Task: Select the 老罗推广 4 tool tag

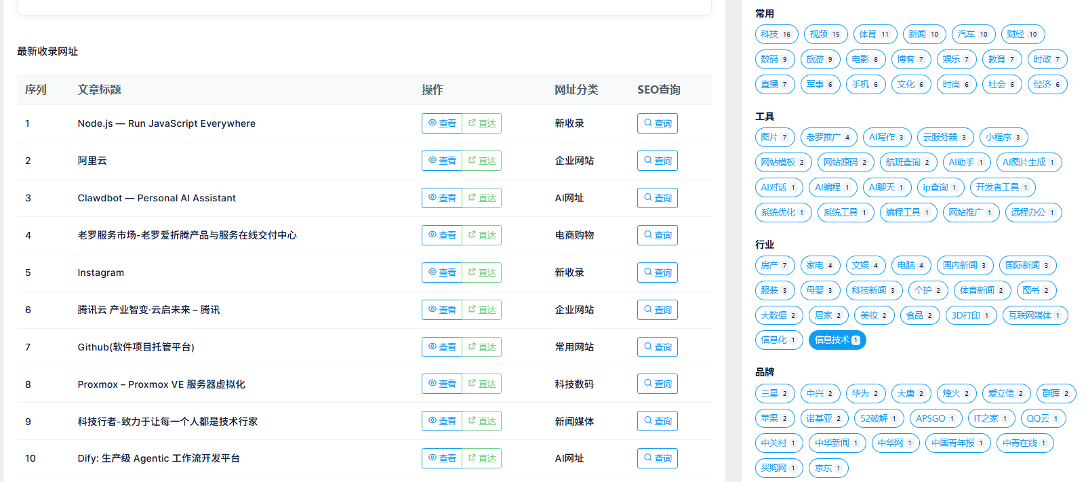Action: pos(828,137)
